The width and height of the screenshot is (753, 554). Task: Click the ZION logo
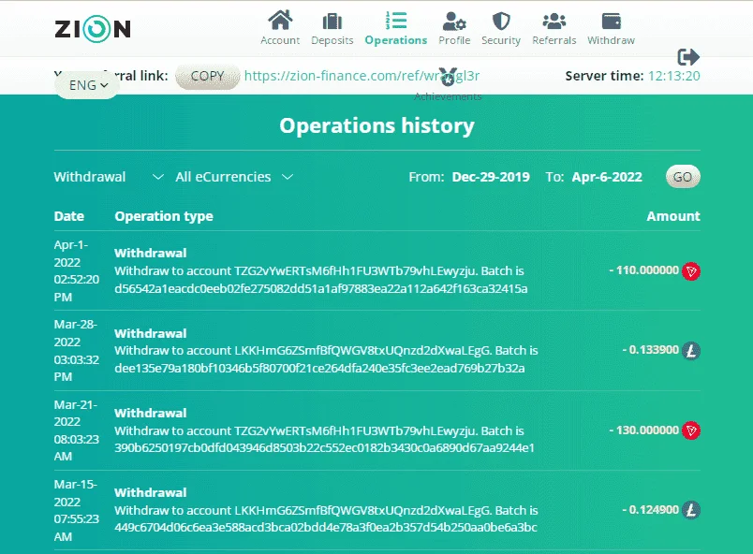[x=93, y=29]
